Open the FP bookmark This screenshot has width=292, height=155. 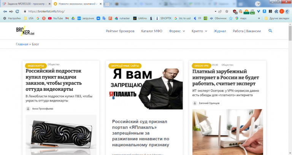[x=197, y=18]
